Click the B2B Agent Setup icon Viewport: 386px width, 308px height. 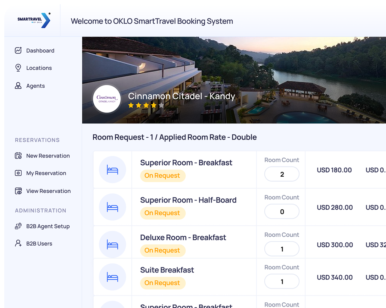[x=18, y=226]
